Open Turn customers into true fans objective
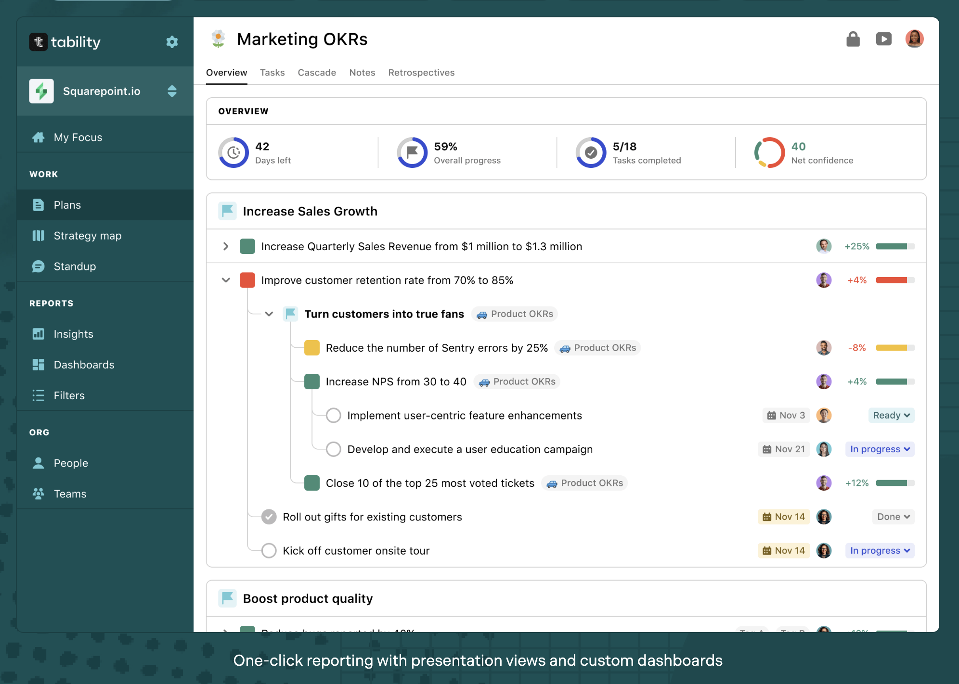Image resolution: width=959 pixels, height=684 pixels. click(x=384, y=314)
